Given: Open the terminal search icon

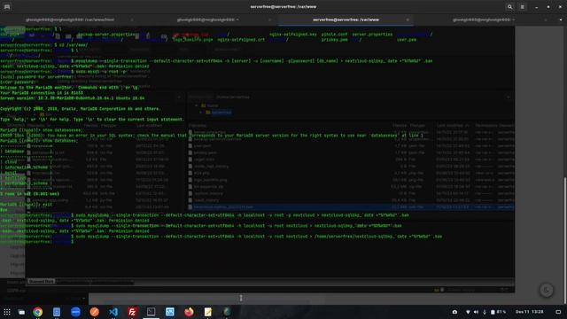Looking at the screenshot, I should pos(509,6).
